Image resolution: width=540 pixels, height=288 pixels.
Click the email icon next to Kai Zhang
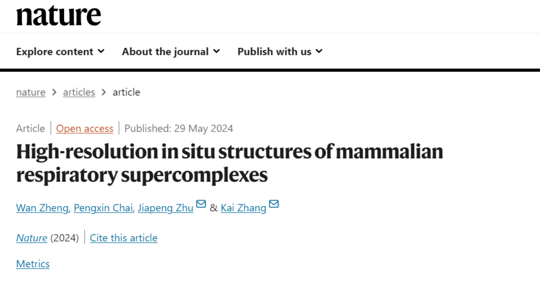(x=274, y=204)
